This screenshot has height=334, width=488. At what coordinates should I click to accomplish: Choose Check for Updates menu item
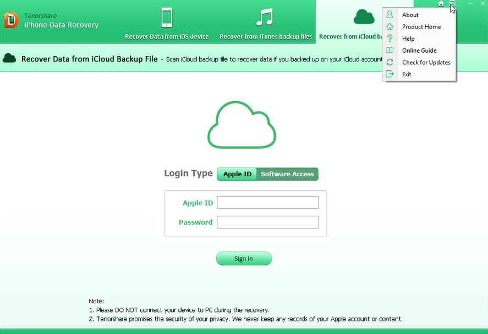419,62
